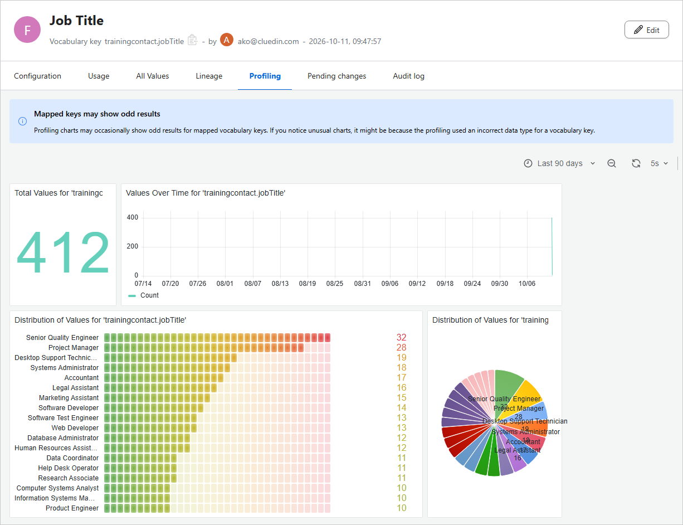Click the Total Values panel title
Screen dimensions: 683x525
tap(59, 193)
